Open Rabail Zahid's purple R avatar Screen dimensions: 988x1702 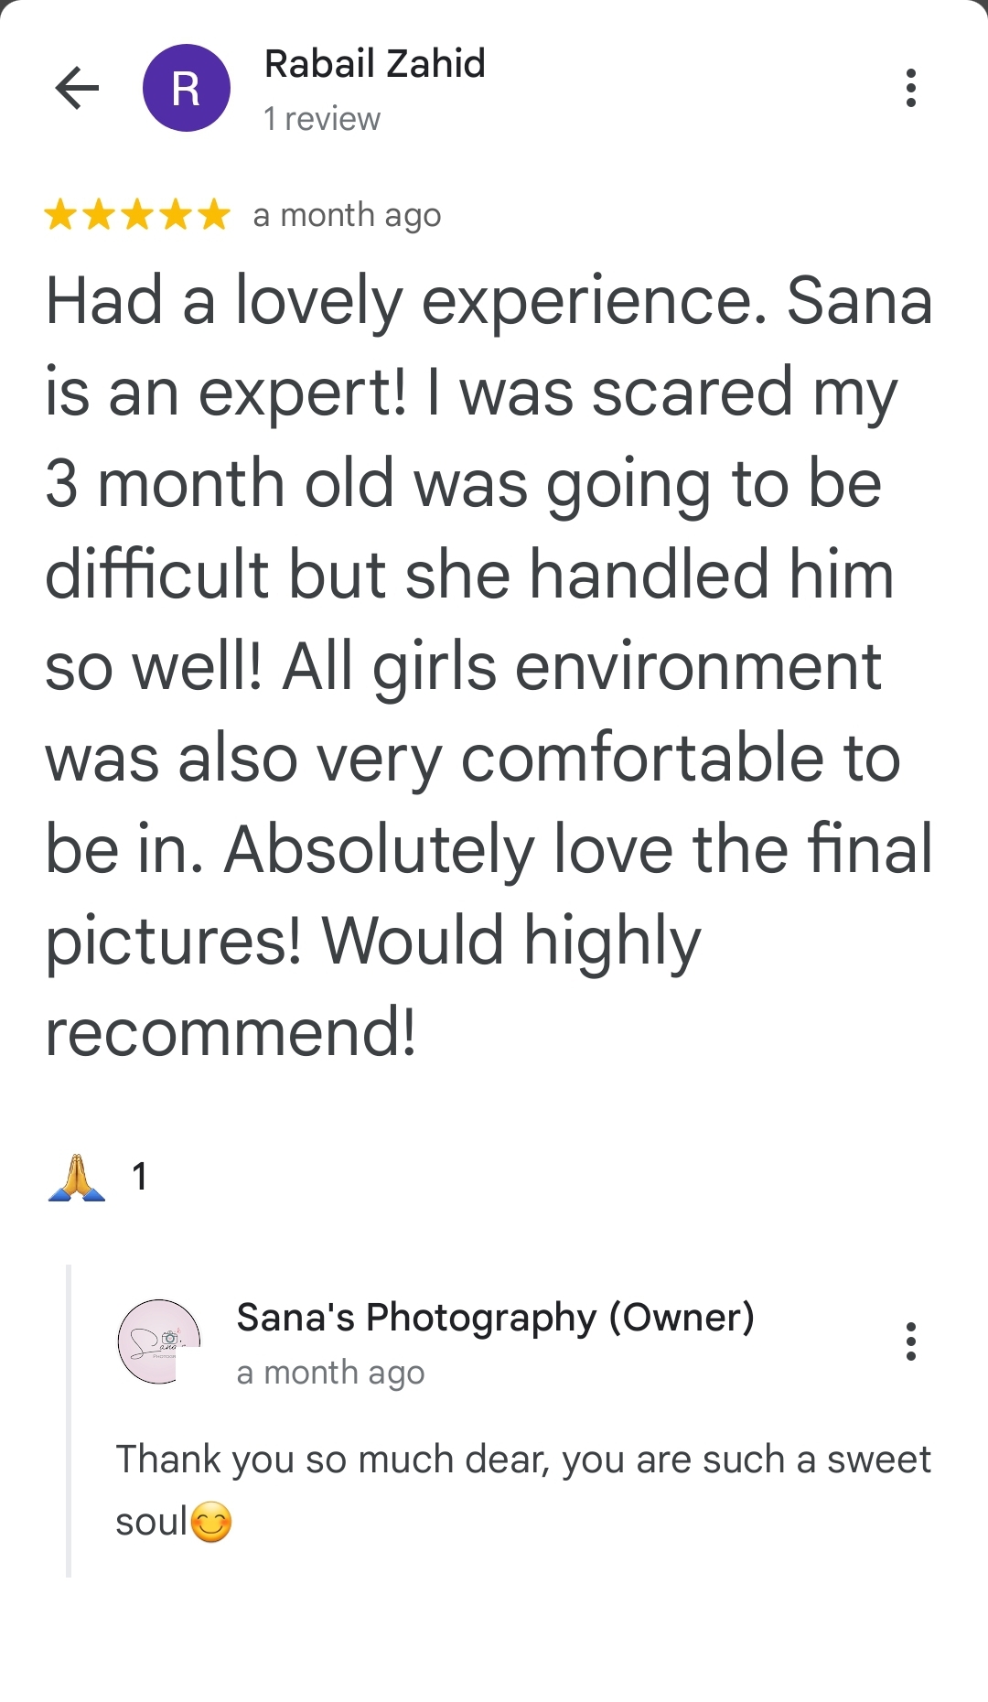[x=186, y=88]
